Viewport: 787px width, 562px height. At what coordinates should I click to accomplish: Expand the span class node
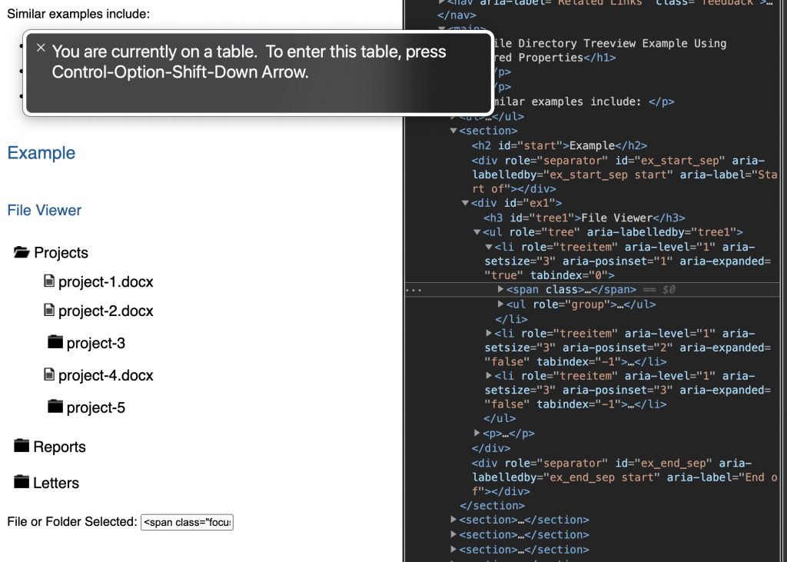tap(500, 289)
